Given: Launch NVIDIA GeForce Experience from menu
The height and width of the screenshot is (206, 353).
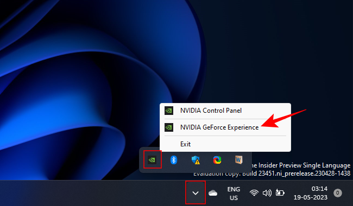Looking at the screenshot, I should click(x=225, y=127).
